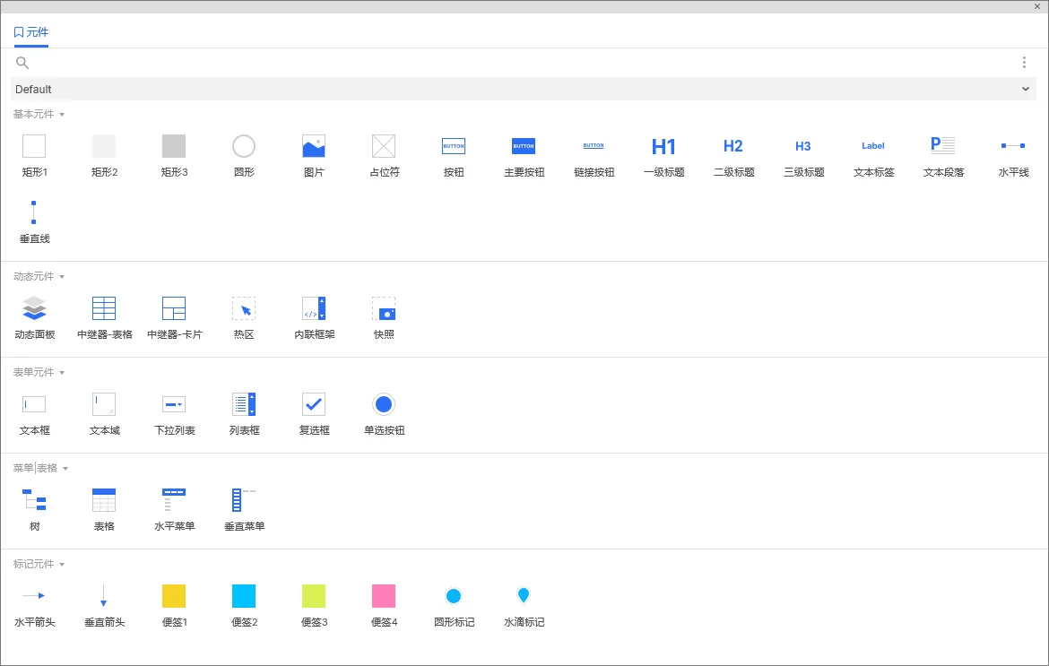Viewport: 1049px width, 666px height.
Task: Open the Default library dropdown
Action: (524, 89)
